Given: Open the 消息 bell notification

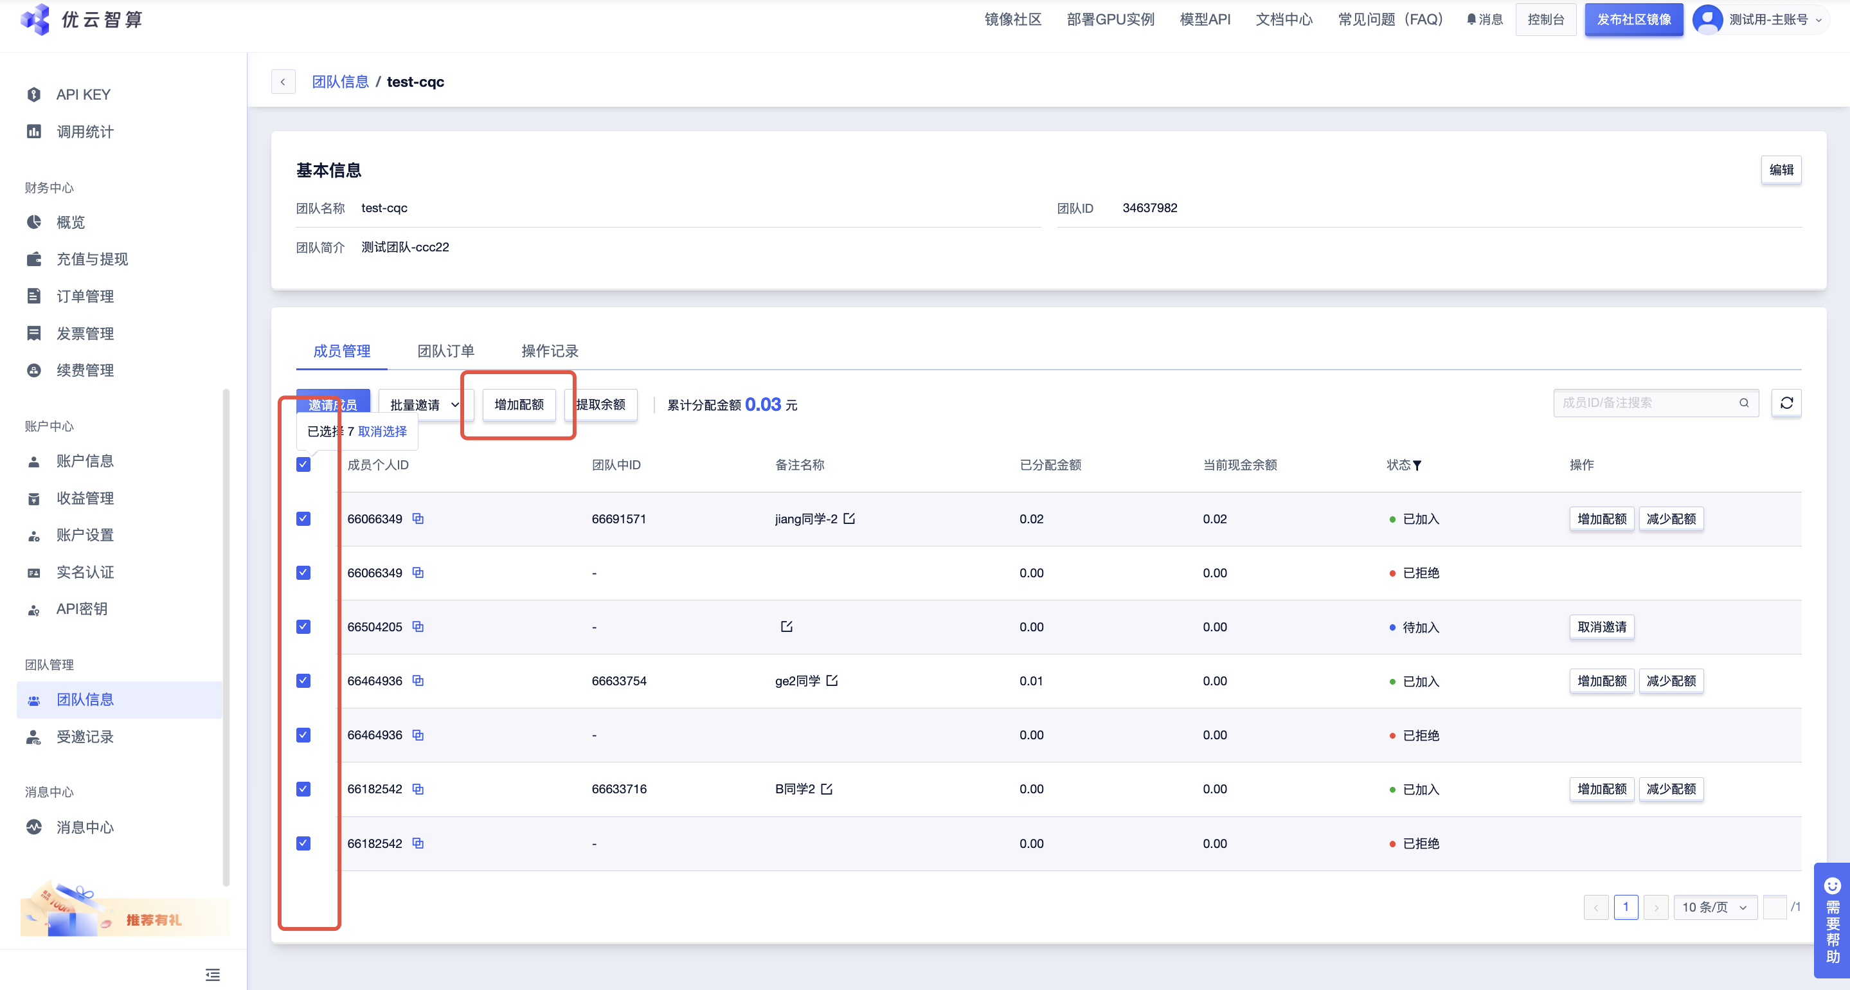Looking at the screenshot, I should (x=1484, y=19).
